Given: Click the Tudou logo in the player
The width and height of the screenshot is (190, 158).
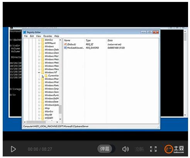Looking at the screenshot, I should 174,149.
